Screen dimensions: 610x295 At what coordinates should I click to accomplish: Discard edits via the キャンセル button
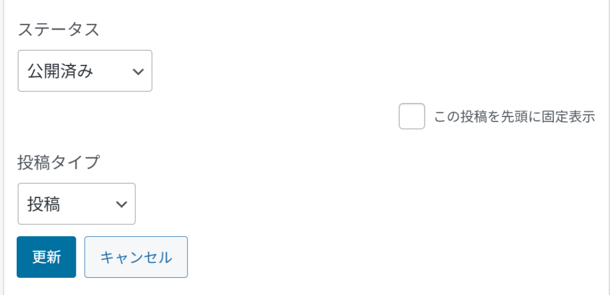point(136,257)
